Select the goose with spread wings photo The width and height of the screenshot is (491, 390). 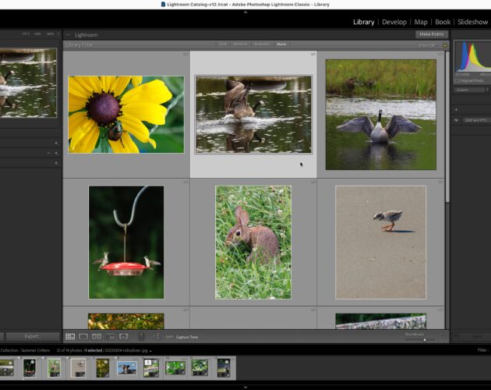click(x=381, y=115)
